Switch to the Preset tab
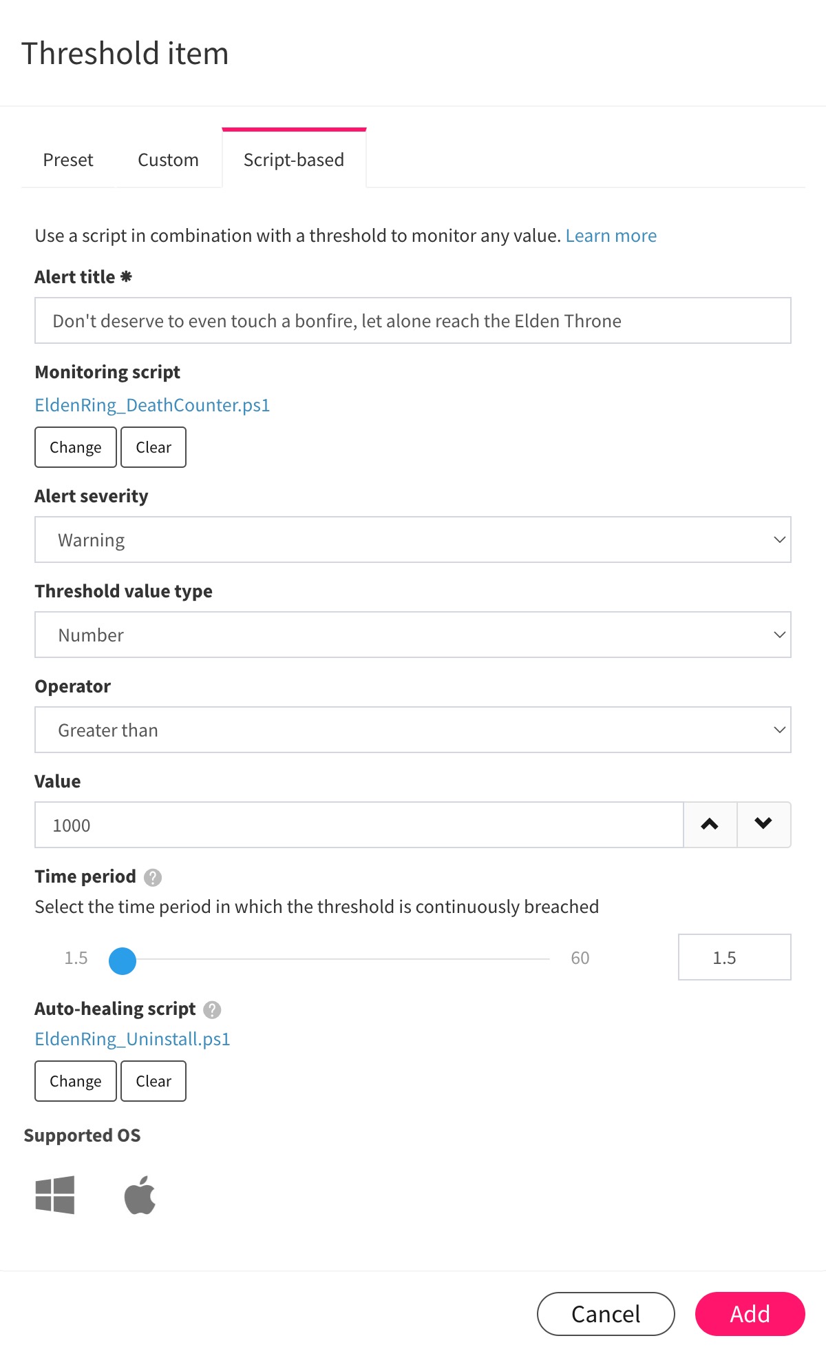826x1356 pixels. (x=68, y=160)
